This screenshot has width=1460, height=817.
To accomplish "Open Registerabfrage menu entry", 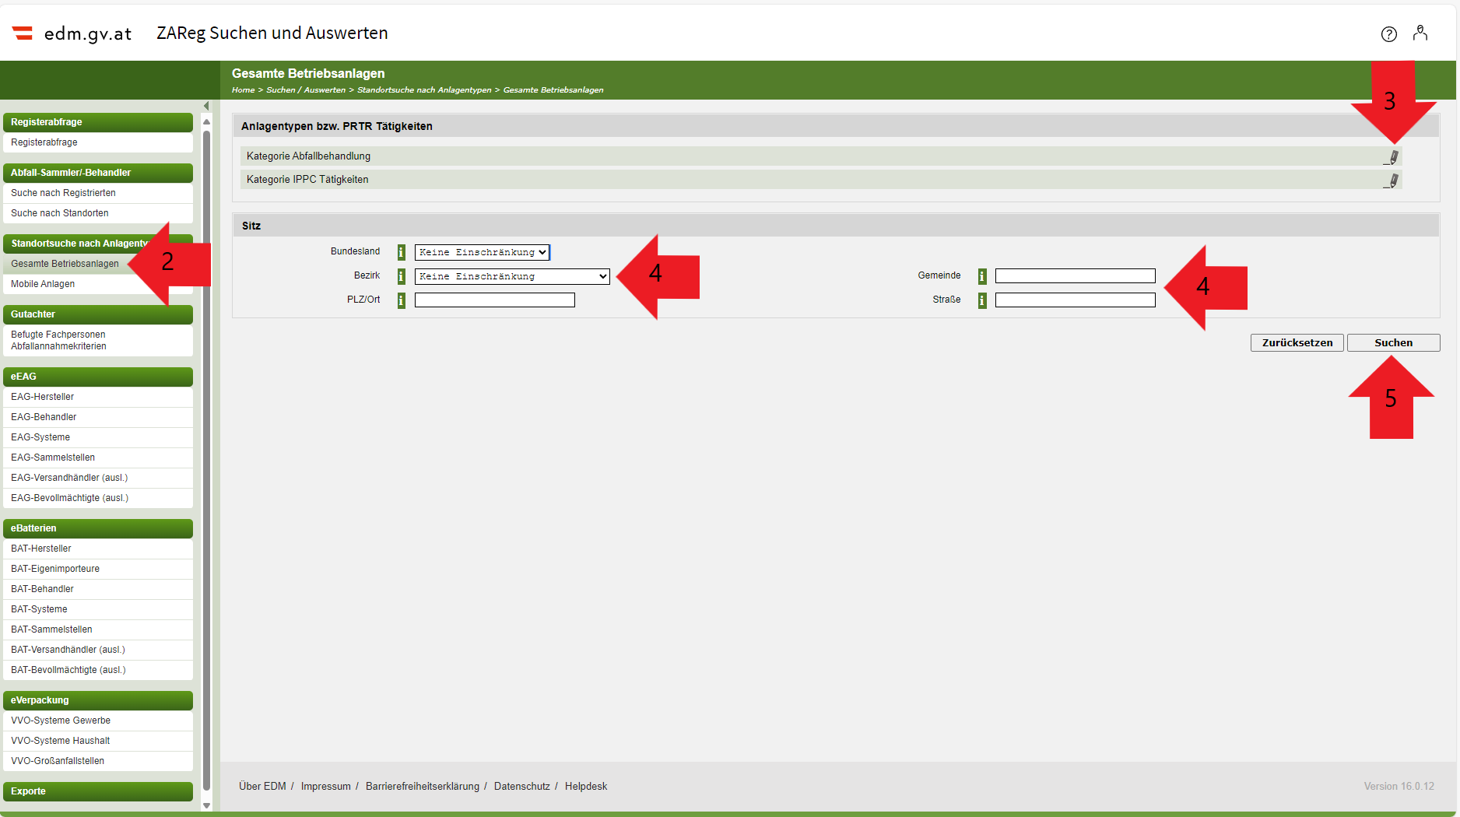I will click(98, 142).
